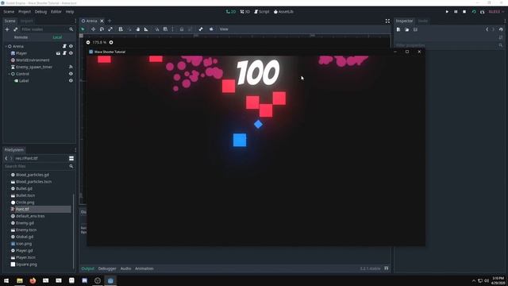Open skeleton options bone icon in viewport toolbar

(x=201, y=29)
